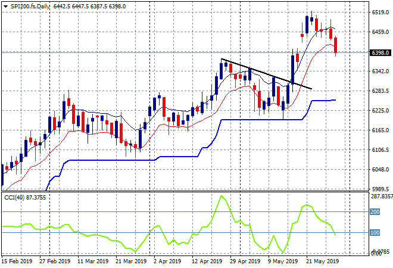Click the 6459.0 price axis label
This screenshot has width=393, height=268.
click(380, 32)
